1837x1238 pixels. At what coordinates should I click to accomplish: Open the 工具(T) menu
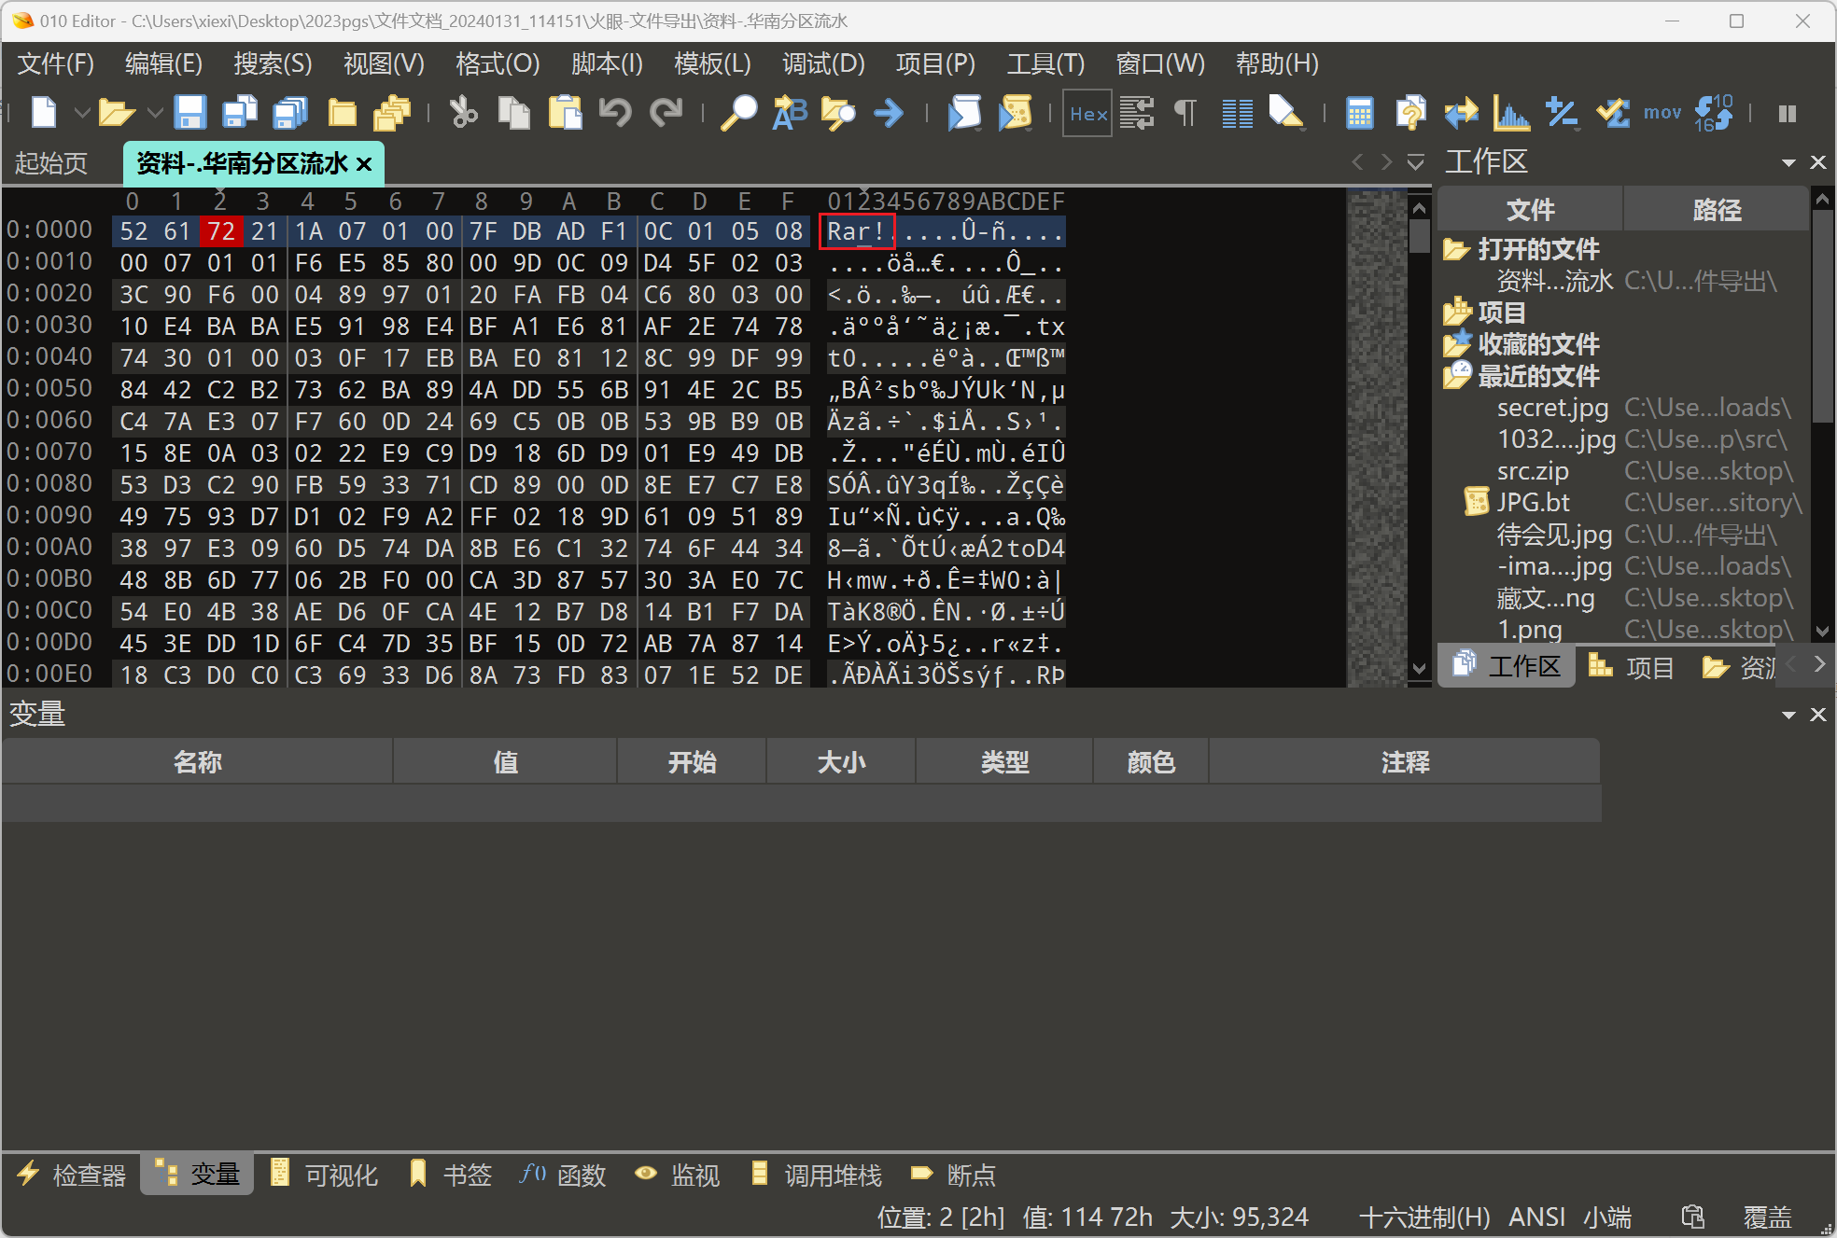[x=1045, y=63]
